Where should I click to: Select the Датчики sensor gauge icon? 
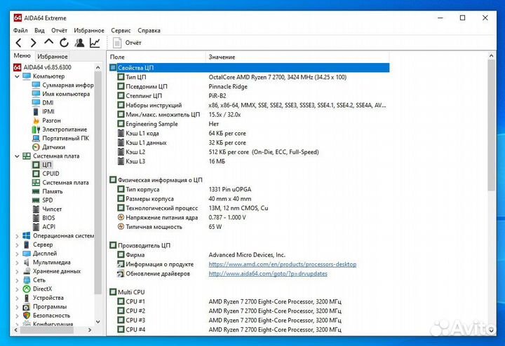click(36, 147)
